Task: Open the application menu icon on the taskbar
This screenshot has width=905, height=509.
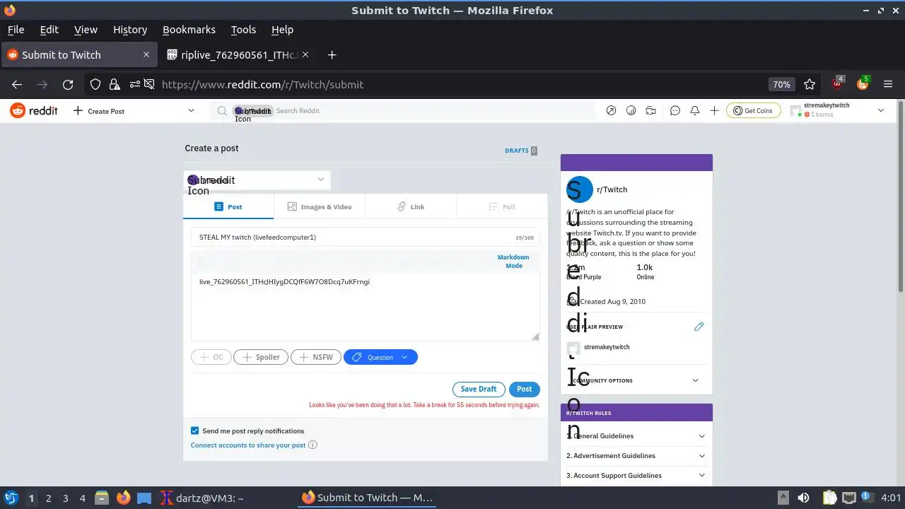Action: 11,498
